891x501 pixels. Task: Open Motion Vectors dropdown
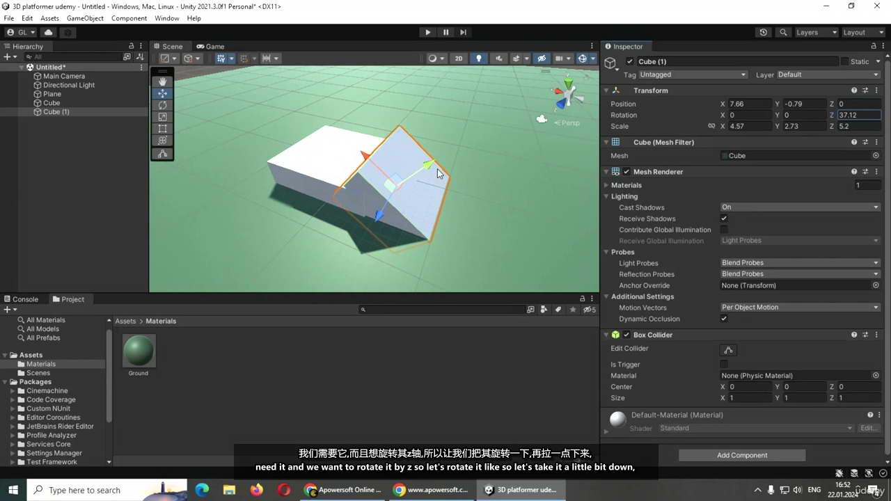(800, 308)
